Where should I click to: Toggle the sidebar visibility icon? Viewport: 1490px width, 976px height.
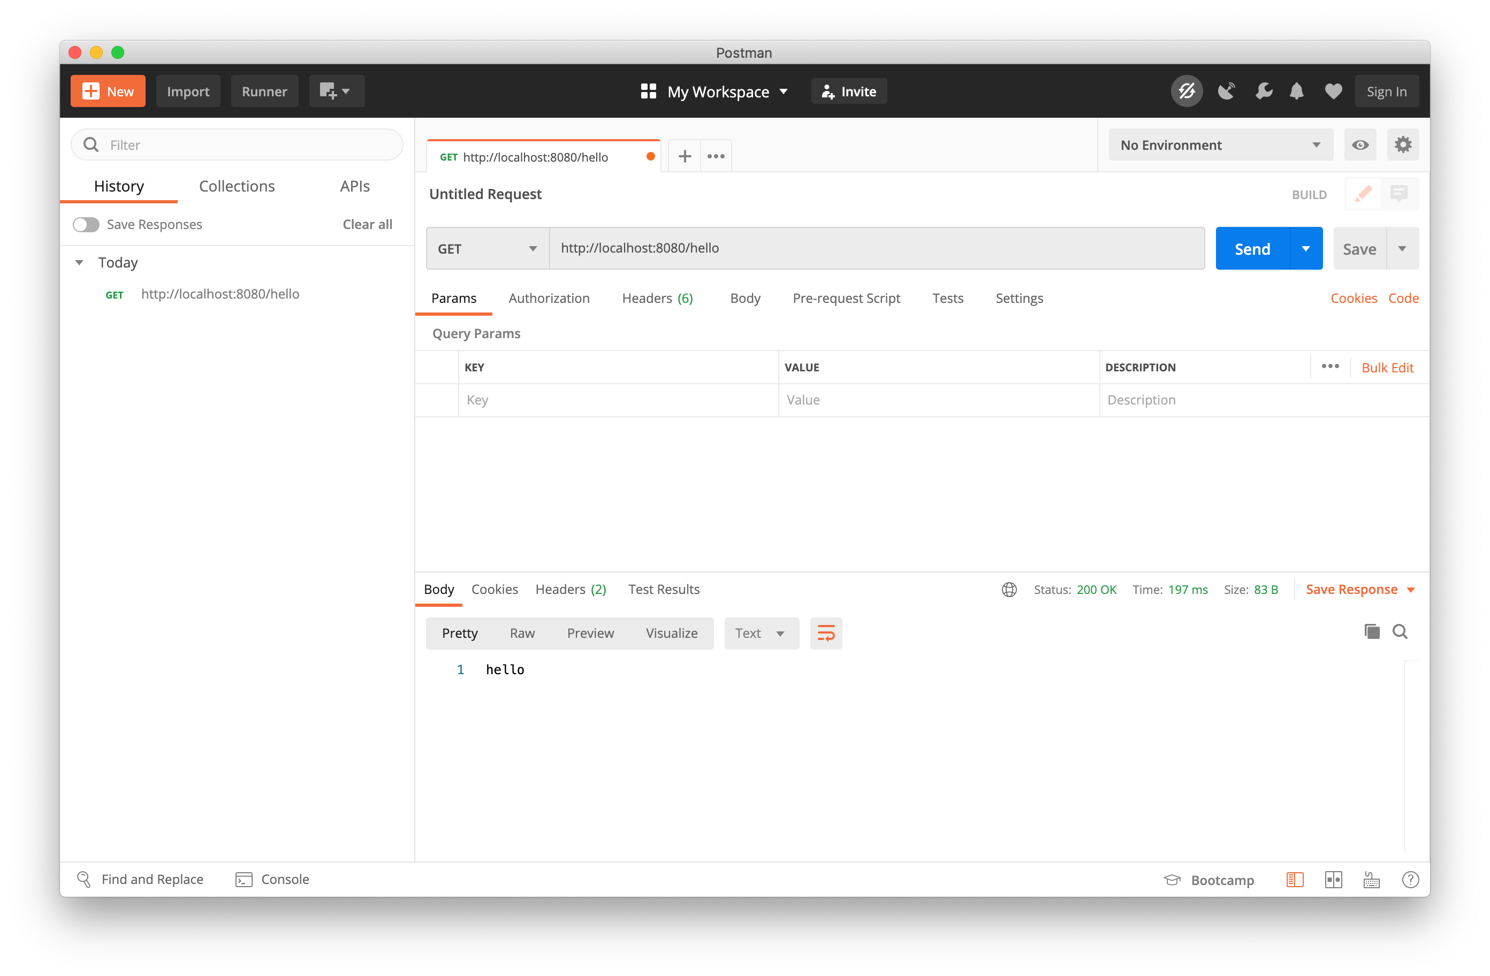click(x=1295, y=879)
